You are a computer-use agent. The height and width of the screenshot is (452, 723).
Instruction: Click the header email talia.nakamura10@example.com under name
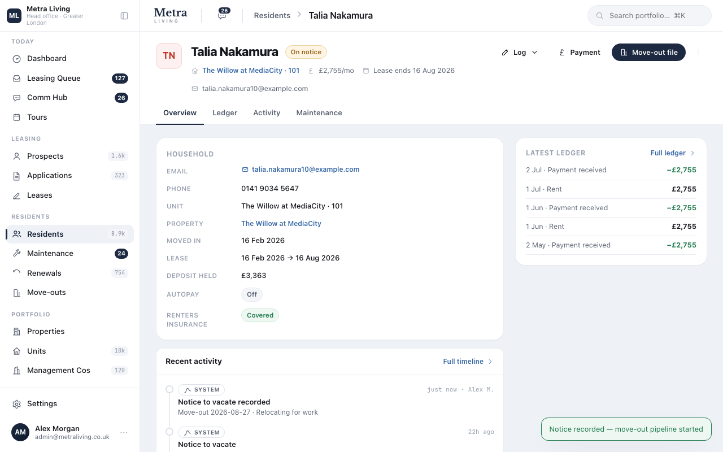coord(255,89)
